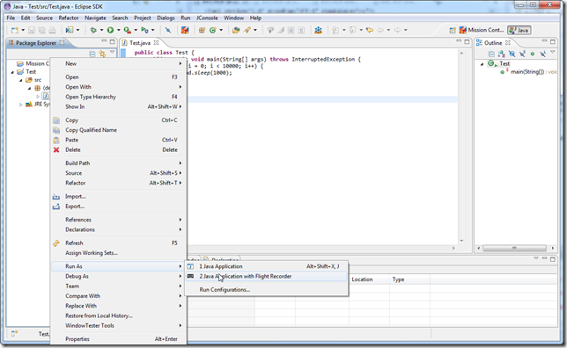Screen dimensions: 567x348
Task: Choose Copy Qualified Name from context menu
Action: coord(118,130)
